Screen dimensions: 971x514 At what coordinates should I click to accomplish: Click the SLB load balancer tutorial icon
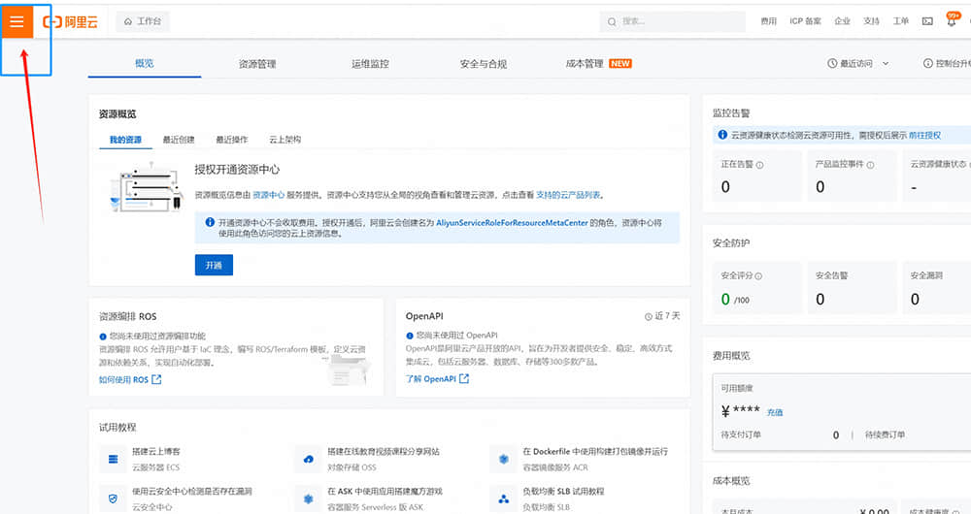[503, 498]
